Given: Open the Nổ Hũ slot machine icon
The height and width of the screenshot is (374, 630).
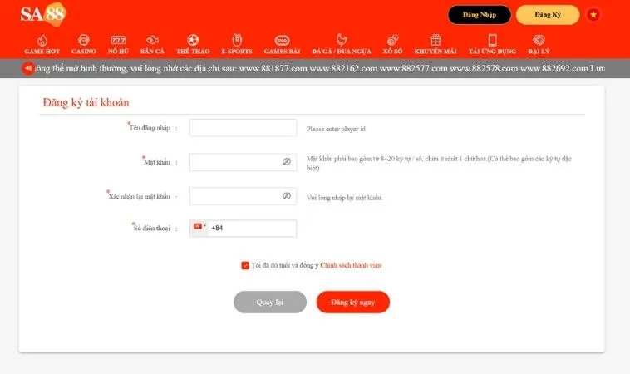Looking at the screenshot, I should 118,40.
